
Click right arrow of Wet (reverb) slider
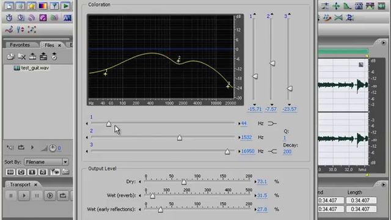click(255, 196)
